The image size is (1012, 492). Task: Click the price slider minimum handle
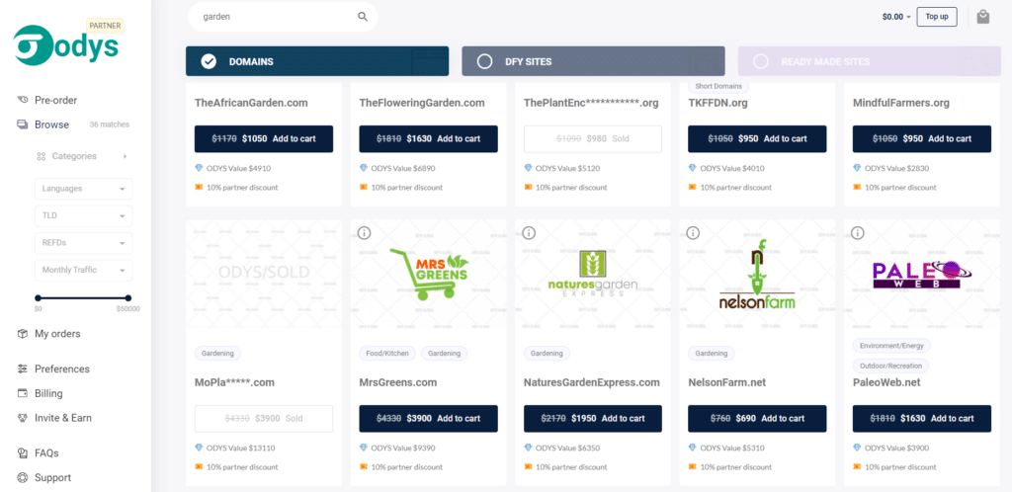[x=39, y=298]
